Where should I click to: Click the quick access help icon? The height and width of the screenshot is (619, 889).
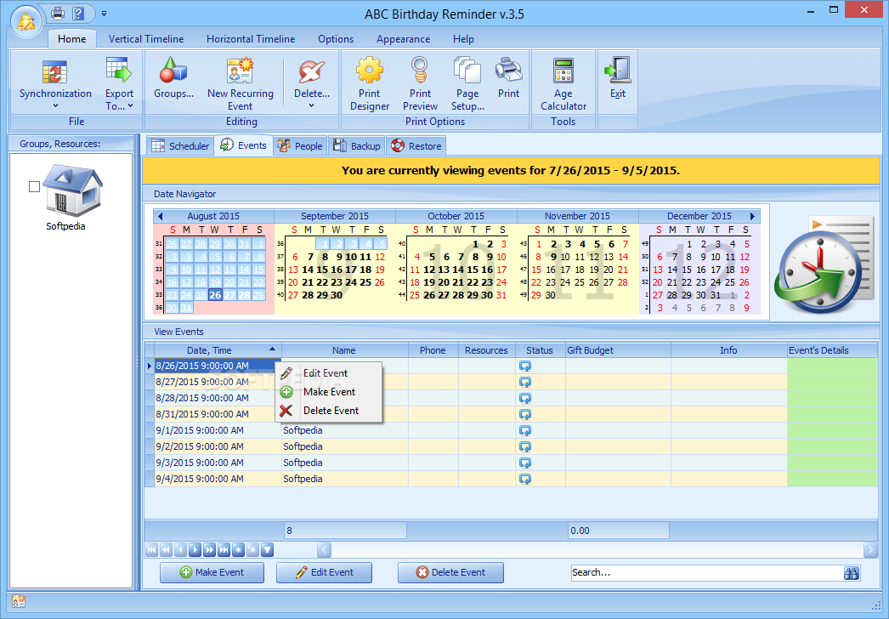pos(79,13)
